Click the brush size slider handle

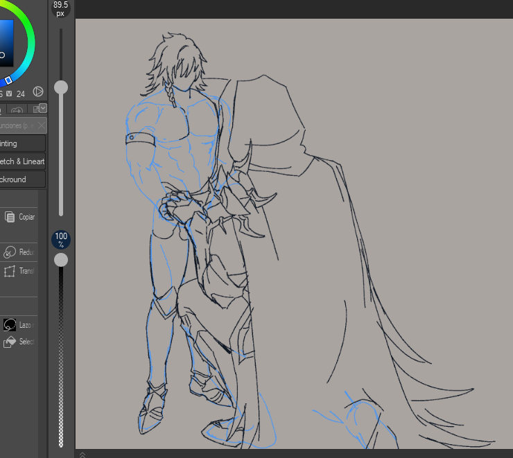click(x=61, y=87)
